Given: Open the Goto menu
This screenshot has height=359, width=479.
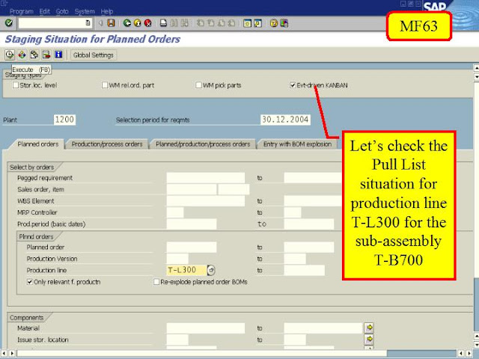Looking at the screenshot, I should (x=62, y=12).
